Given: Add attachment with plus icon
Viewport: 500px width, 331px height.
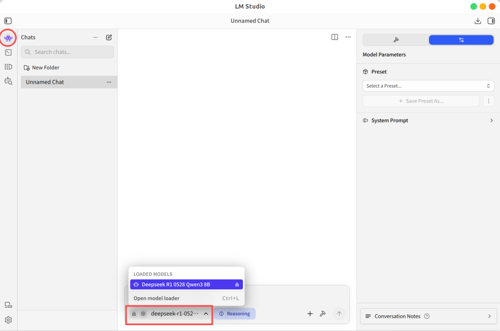Looking at the screenshot, I should pyautogui.click(x=310, y=314).
